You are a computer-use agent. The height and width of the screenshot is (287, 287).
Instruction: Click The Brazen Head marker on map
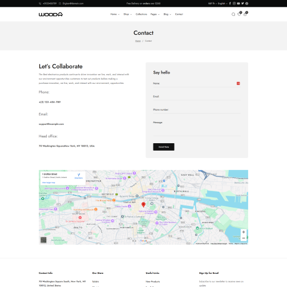[114, 200]
